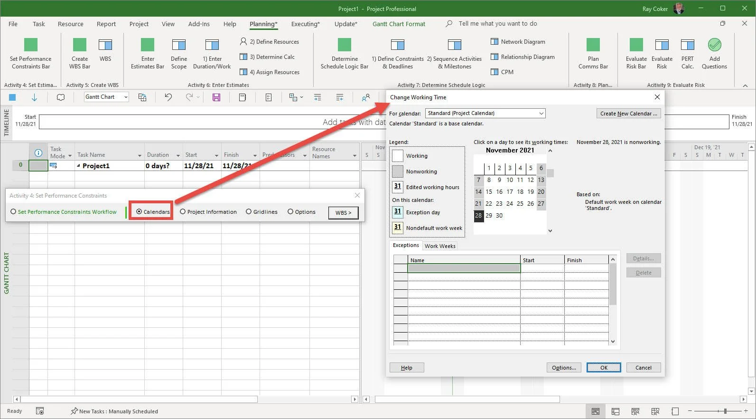Click Cancel in Change Working Time

pyautogui.click(x=644, y=368)
